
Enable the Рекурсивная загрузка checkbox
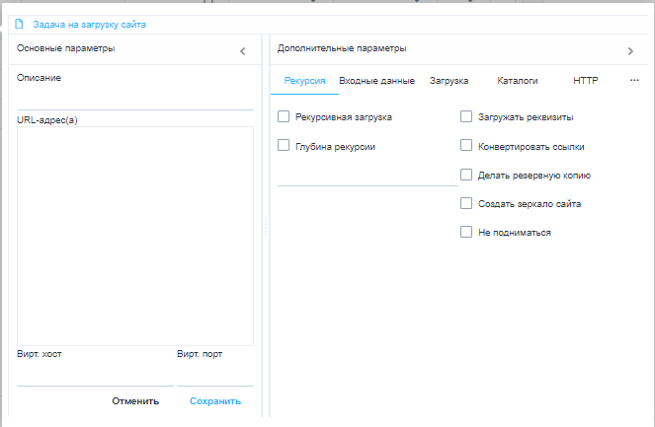pos(285,117)
